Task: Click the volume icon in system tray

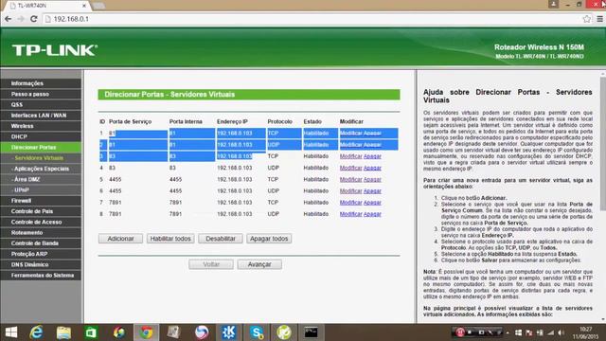Action: [561, 332]
